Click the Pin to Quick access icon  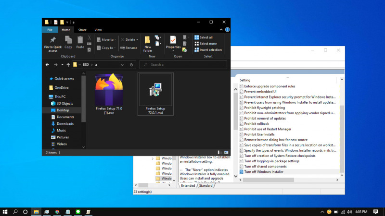pos(53,40)
